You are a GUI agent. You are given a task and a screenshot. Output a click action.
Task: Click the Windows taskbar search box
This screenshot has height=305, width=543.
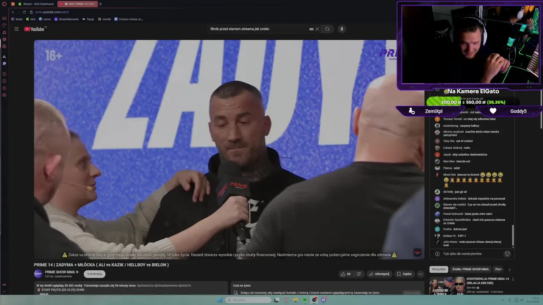pyautogui.click(x=248, y=300)
